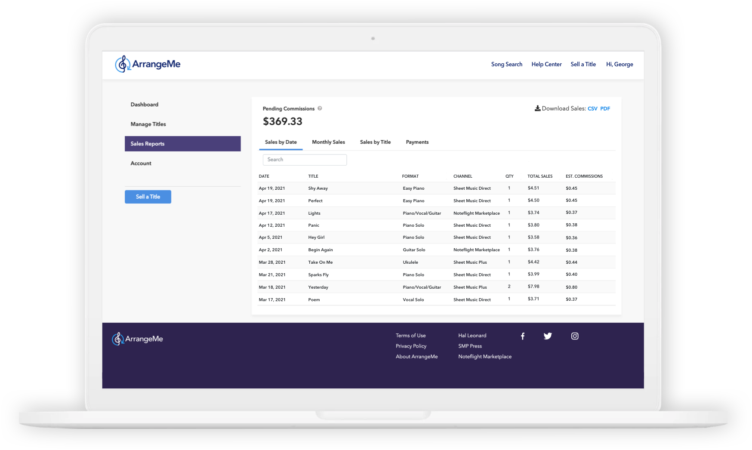This screenshot has height=450, width=752.
Task: Click the download icon beside Download Sales
Action: [x=537, y=108]
